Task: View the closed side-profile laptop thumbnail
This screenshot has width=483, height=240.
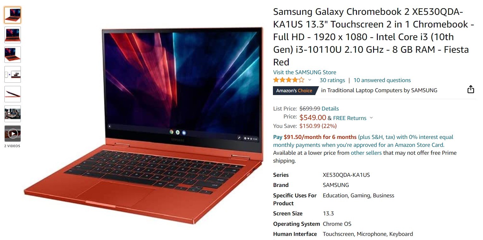Action: 13,94
